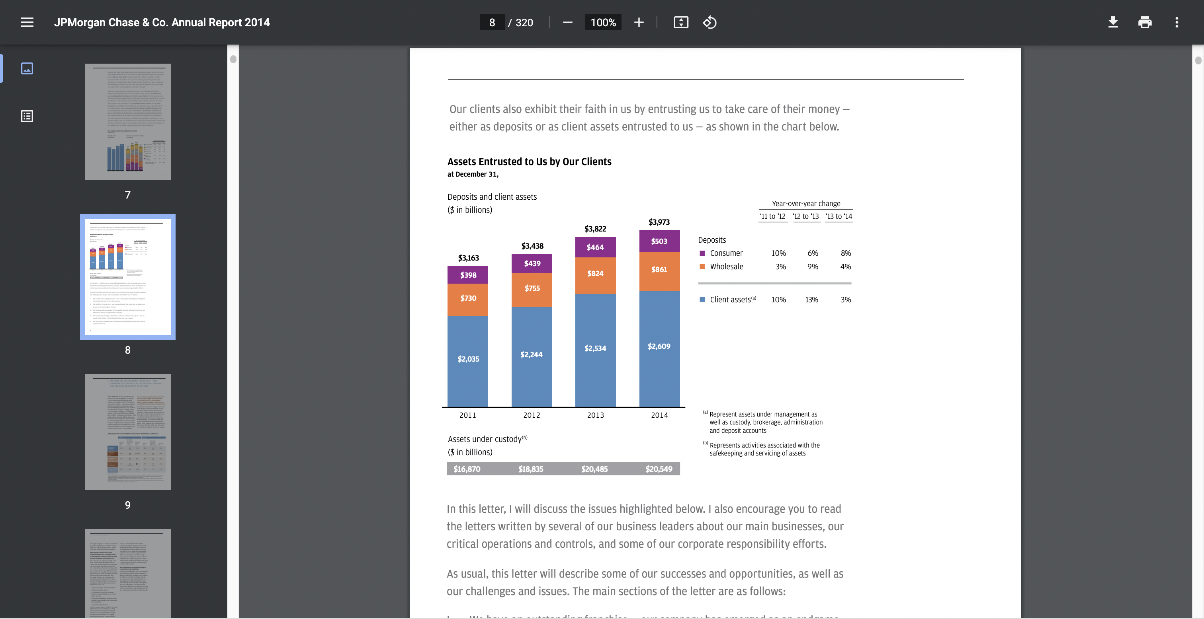
Task: Print the document
Action: click(x=1145, y=22)
